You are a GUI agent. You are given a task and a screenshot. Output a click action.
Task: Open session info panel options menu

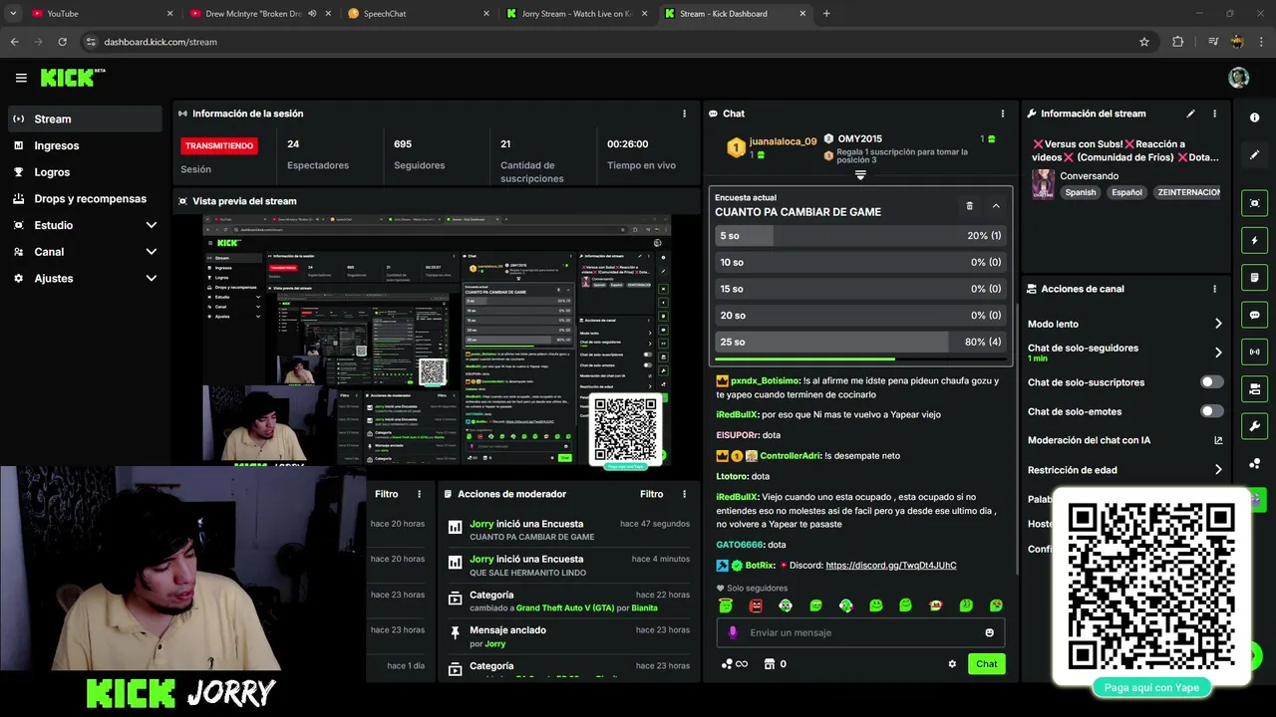tap(684, 114)
